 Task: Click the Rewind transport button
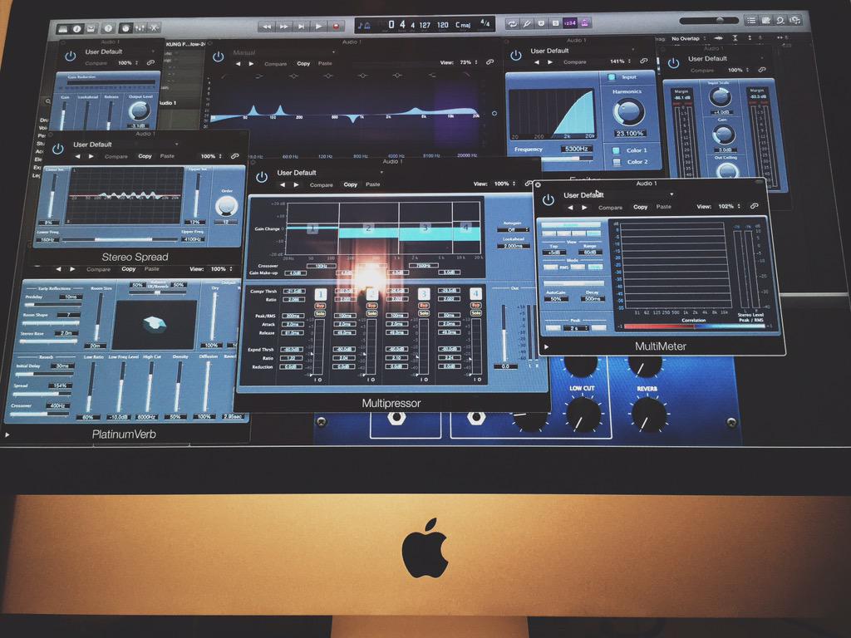click(267, 26)
